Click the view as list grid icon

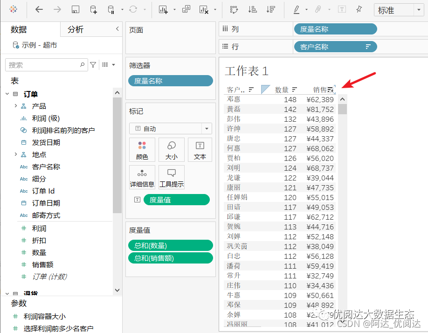coord(105,65)
